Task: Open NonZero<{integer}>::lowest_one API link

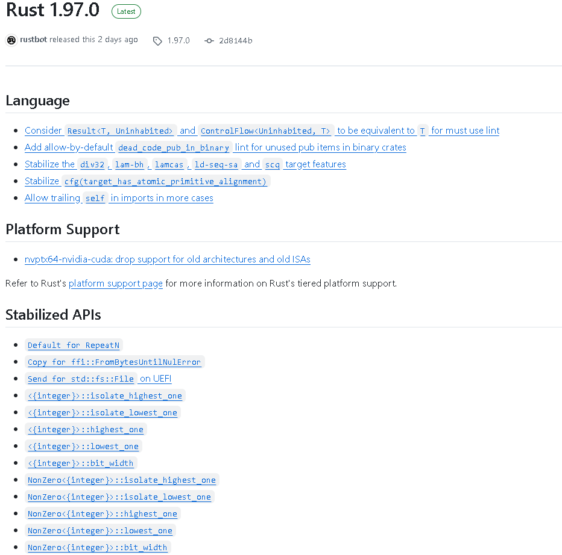Action: pos(100,531)
